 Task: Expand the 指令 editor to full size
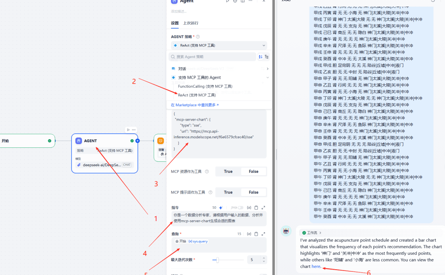pos(263,208)
